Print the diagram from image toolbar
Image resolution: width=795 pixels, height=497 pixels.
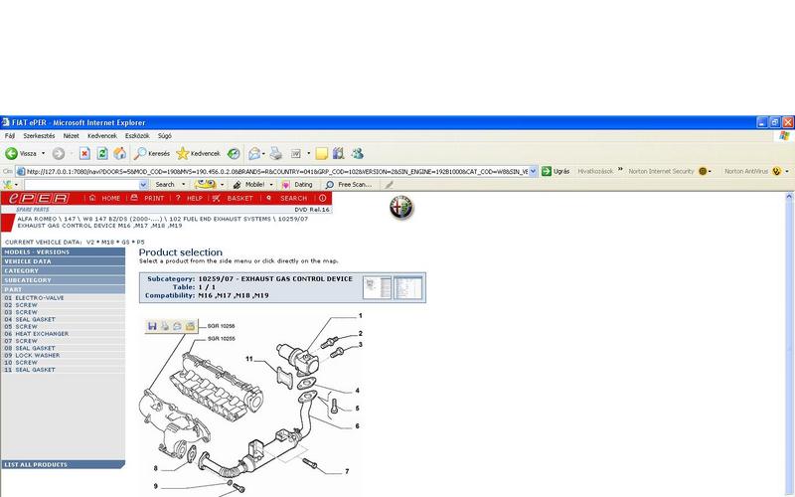click(x=165, y=326)
